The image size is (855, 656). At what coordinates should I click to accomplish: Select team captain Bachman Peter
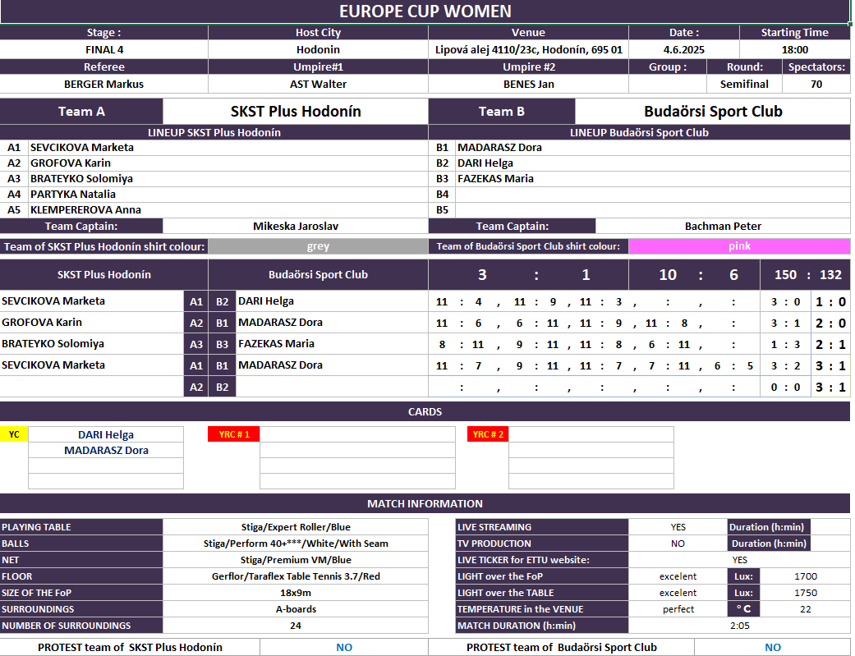(x=723, y=226)
